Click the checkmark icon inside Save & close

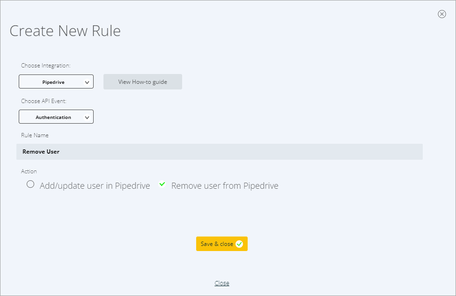239,244
